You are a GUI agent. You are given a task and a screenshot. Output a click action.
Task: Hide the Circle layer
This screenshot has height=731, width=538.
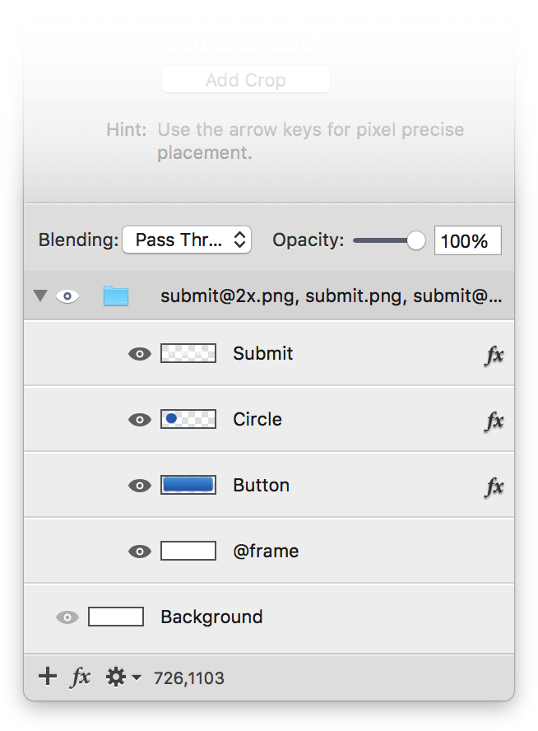(x=140, y=420)
